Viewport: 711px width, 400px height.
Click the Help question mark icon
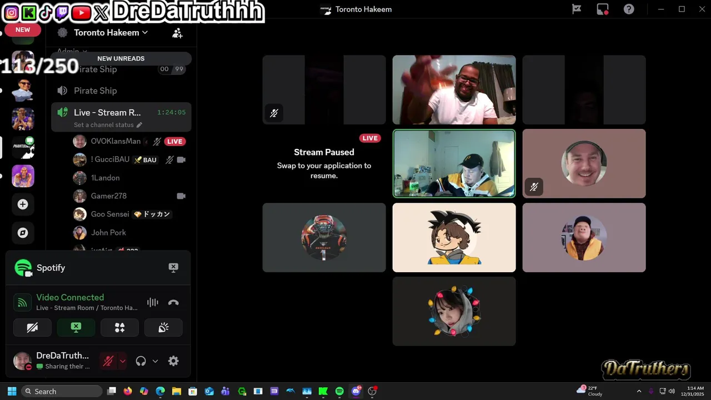(x=629, y=9)
